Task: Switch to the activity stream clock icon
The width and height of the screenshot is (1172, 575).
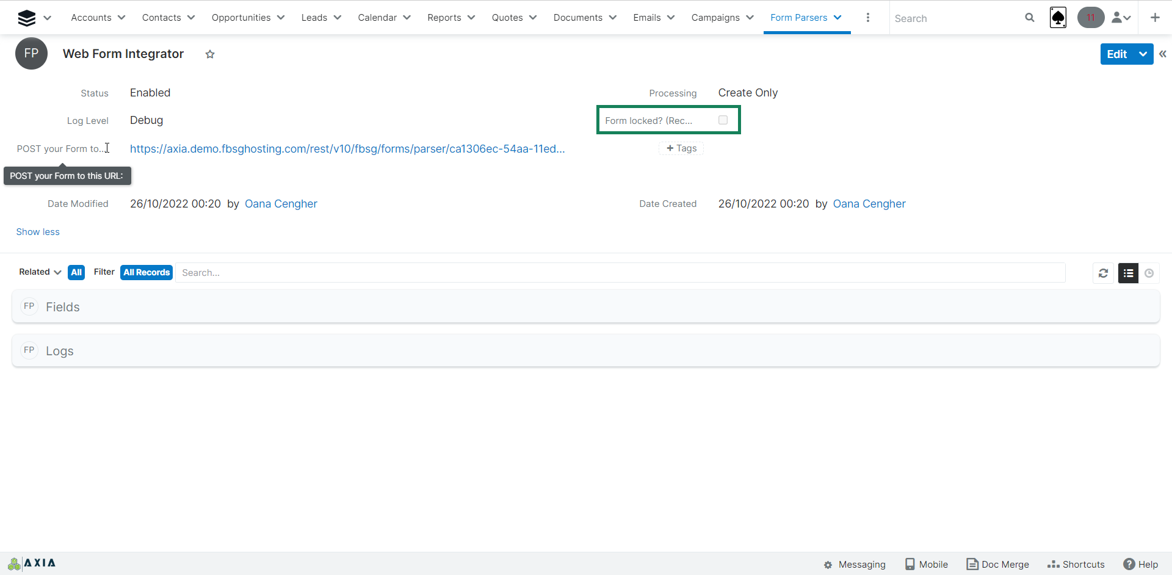Action: click(1149, 273)
